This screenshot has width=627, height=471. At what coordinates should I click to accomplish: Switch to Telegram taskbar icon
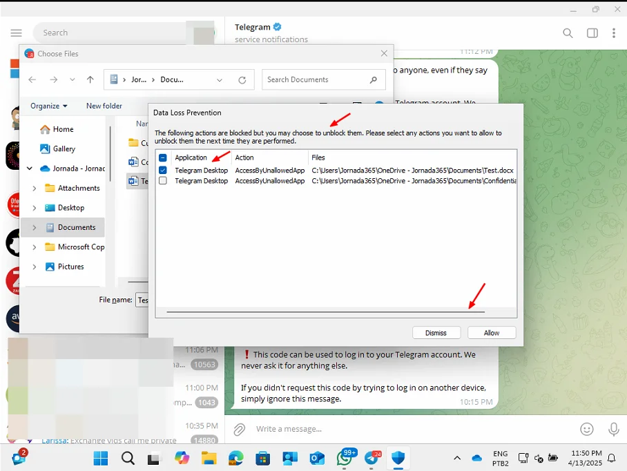click(x=372, y=458)
